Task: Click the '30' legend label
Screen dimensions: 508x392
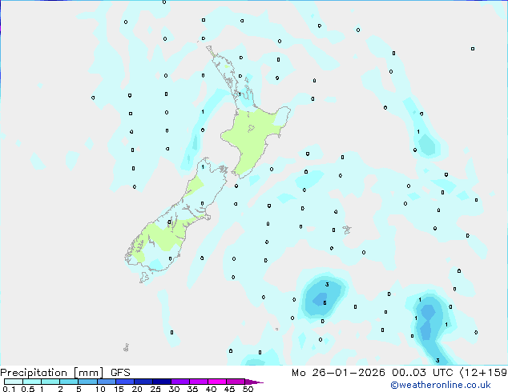Action: (x=174, y=389)
